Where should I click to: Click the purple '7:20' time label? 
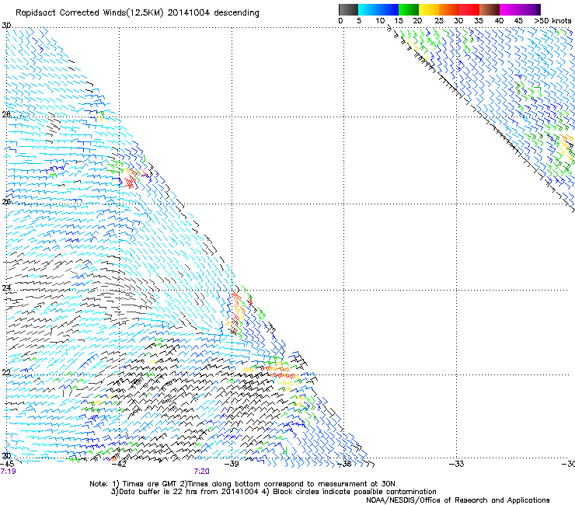202,472
